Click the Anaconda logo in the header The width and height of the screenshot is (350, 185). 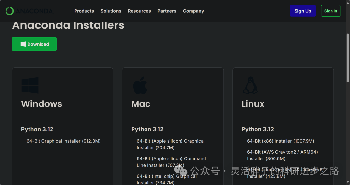pos(29,11)
